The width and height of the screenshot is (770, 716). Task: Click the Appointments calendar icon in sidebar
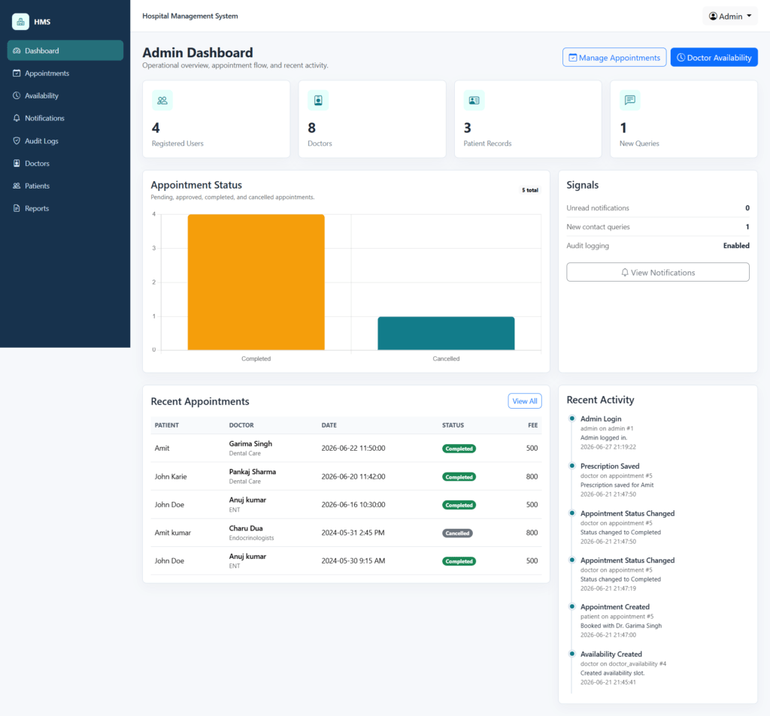pyautogui.click(x=17, y=73)
